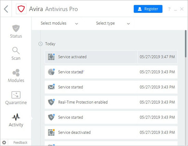This screenshot has width=188, height=146.
Task: Select the Activity section
Action: [16, 120]
